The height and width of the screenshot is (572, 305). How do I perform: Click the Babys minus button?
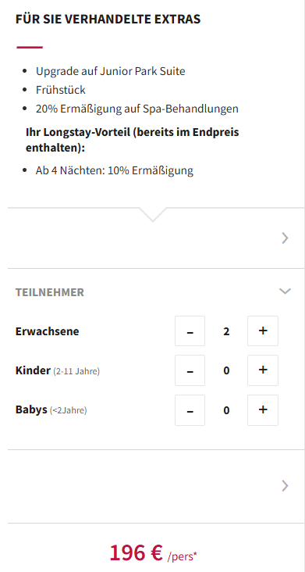pyautogui.click(x=190, y=410)
